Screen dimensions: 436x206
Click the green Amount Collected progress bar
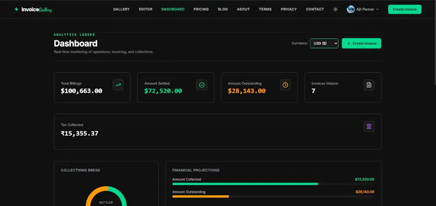tap(245, 184)
